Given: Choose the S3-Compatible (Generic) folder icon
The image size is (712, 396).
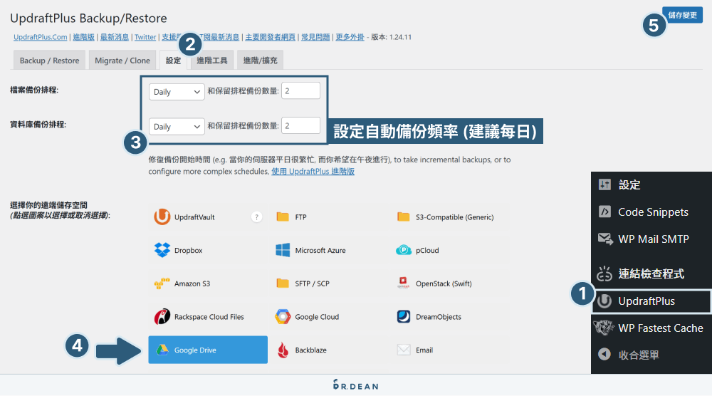Looking at the screenshot, I should pyautogui.click(x=404, y=217).
